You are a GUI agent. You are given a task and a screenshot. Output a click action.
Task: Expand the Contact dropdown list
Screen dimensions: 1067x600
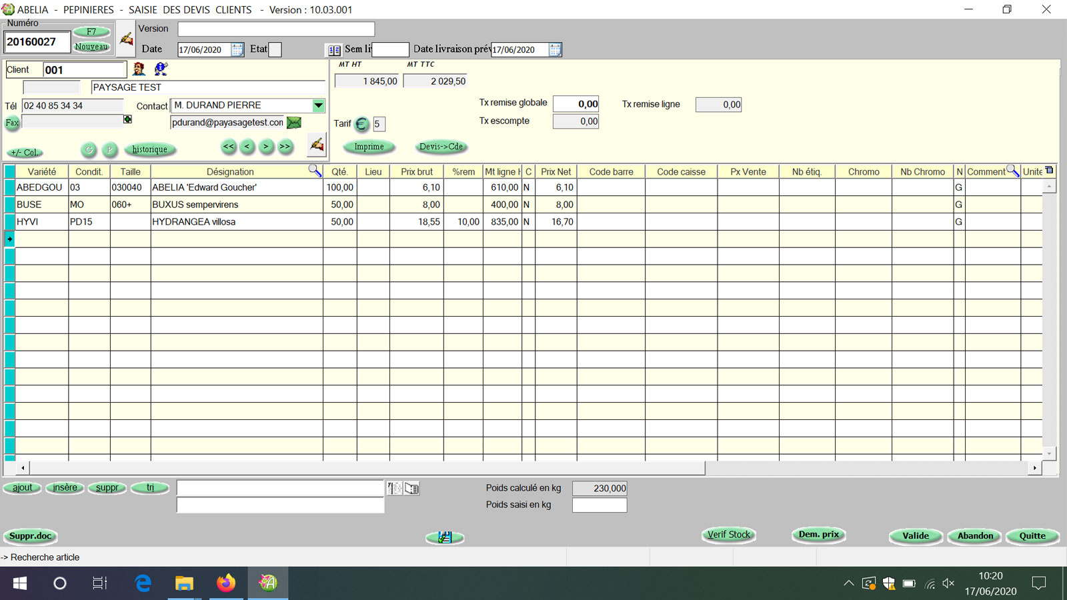[x=319, y=105]
